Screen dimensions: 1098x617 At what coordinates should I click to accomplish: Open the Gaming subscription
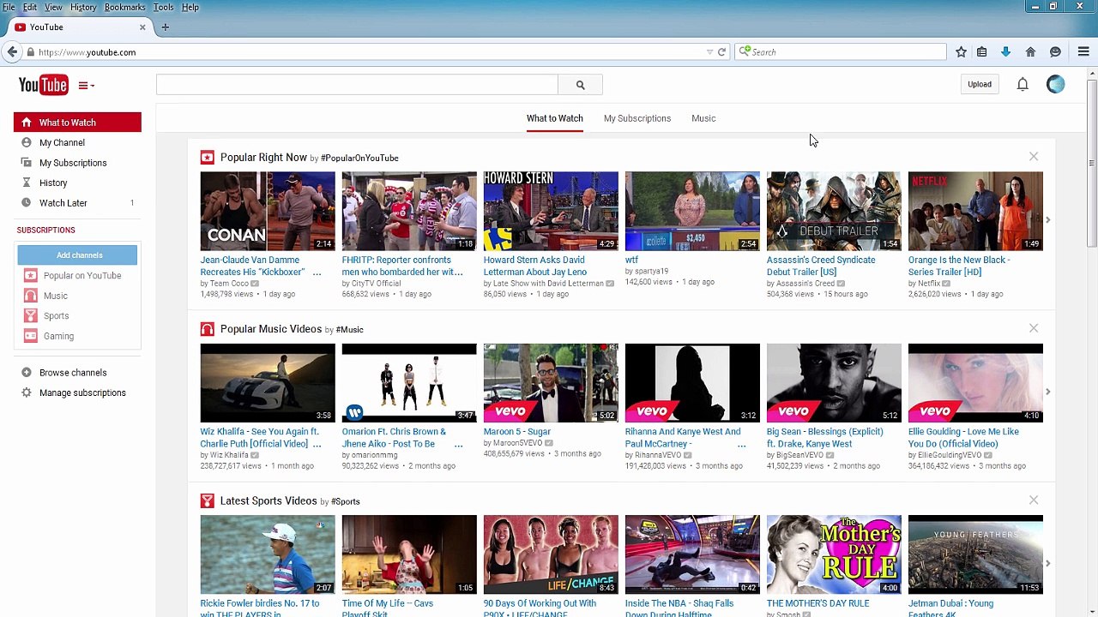pos(58,336)
